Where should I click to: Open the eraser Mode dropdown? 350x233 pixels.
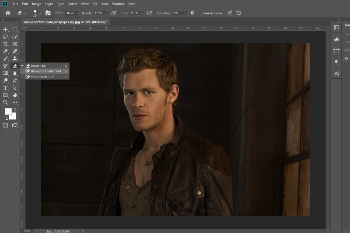tap(73, 13)
